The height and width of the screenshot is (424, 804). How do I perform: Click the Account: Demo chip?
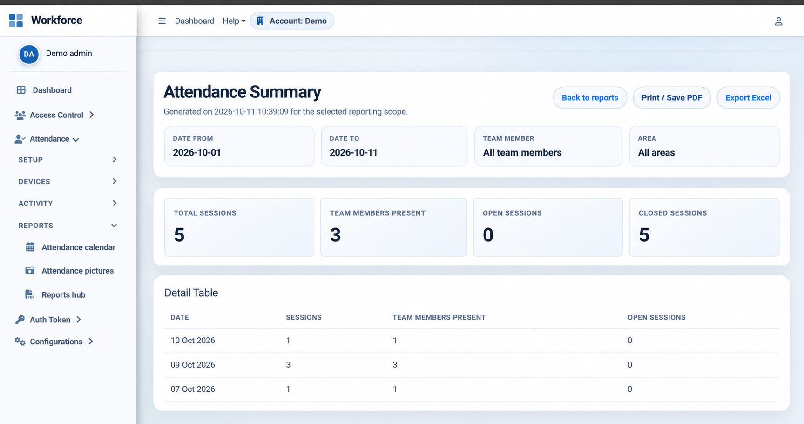tap(292, 21)
